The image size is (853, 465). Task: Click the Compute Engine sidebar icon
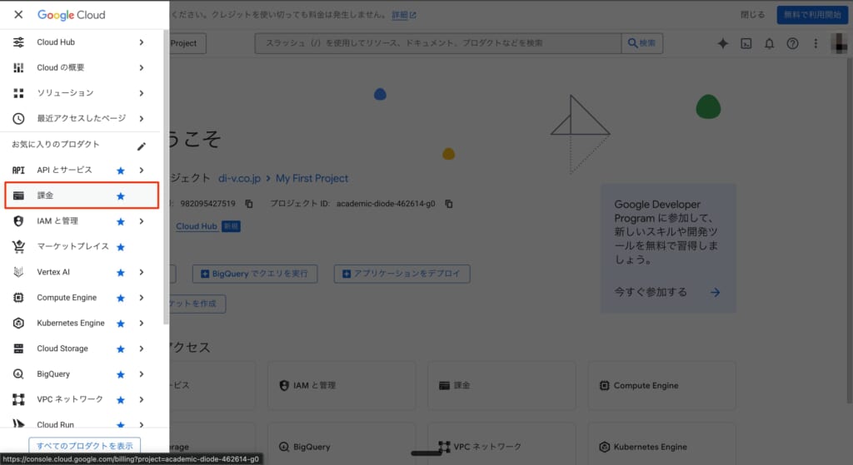click(18, 298)
